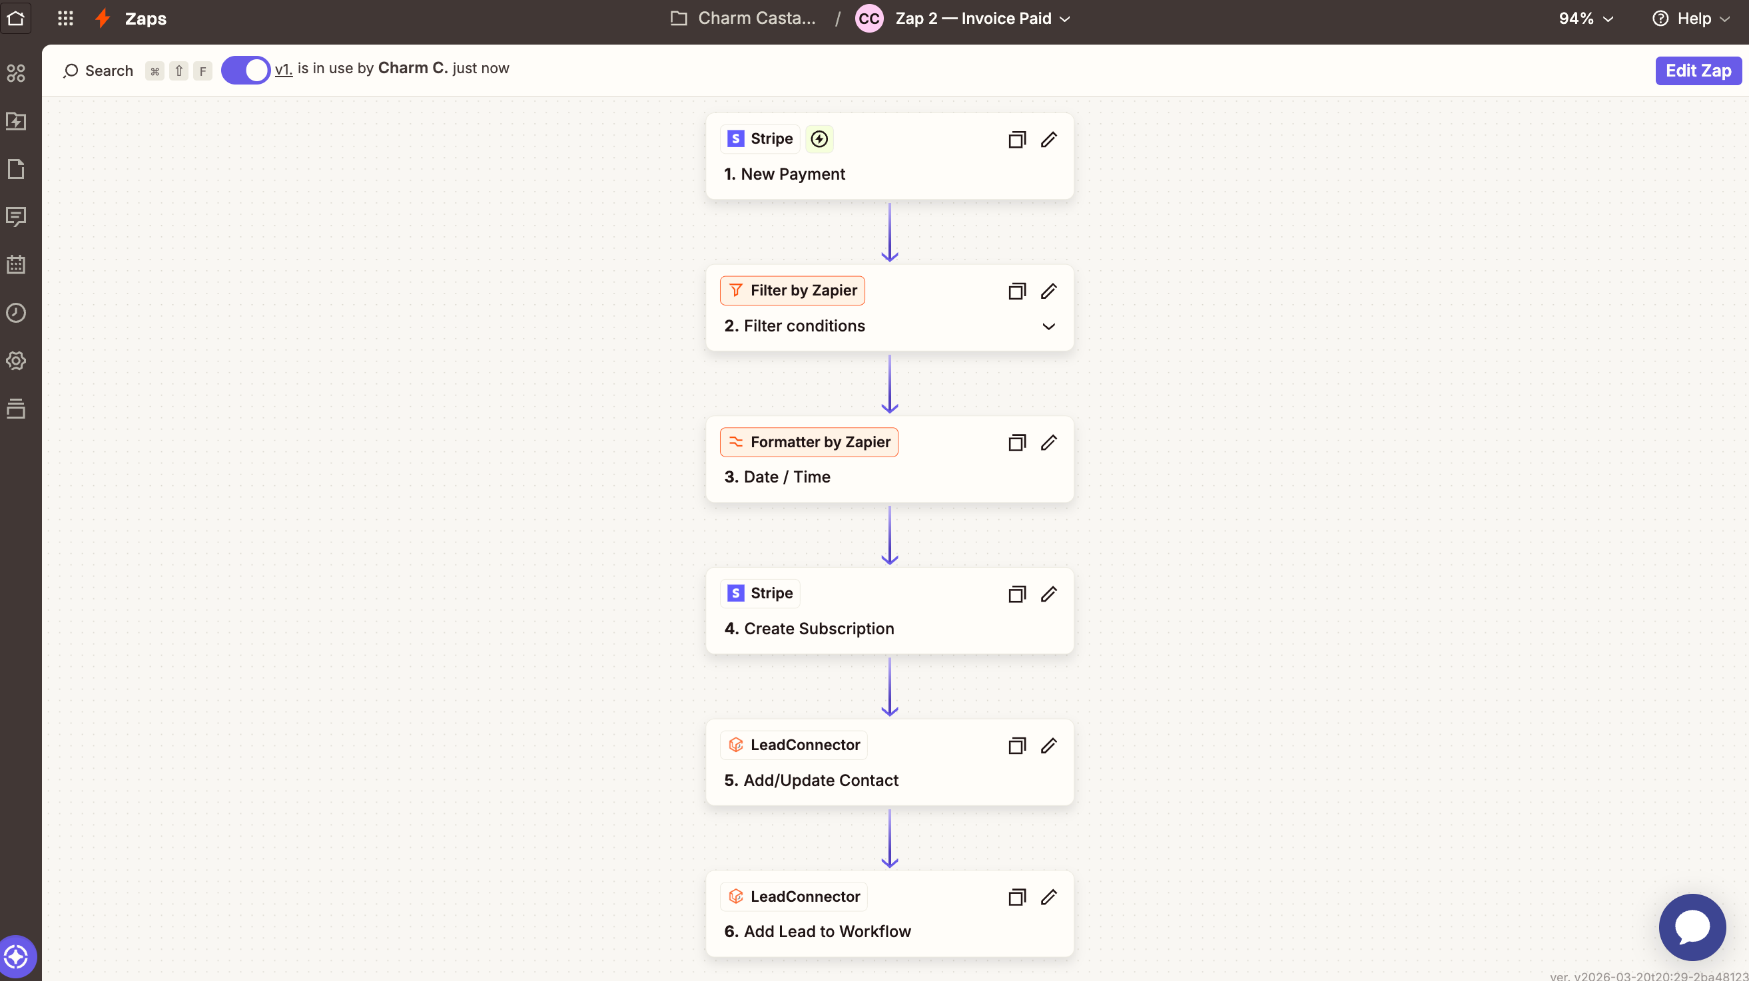
Task: Click the home icon in top-left corner
Action: pyautogui.click(x=15, y=19)
